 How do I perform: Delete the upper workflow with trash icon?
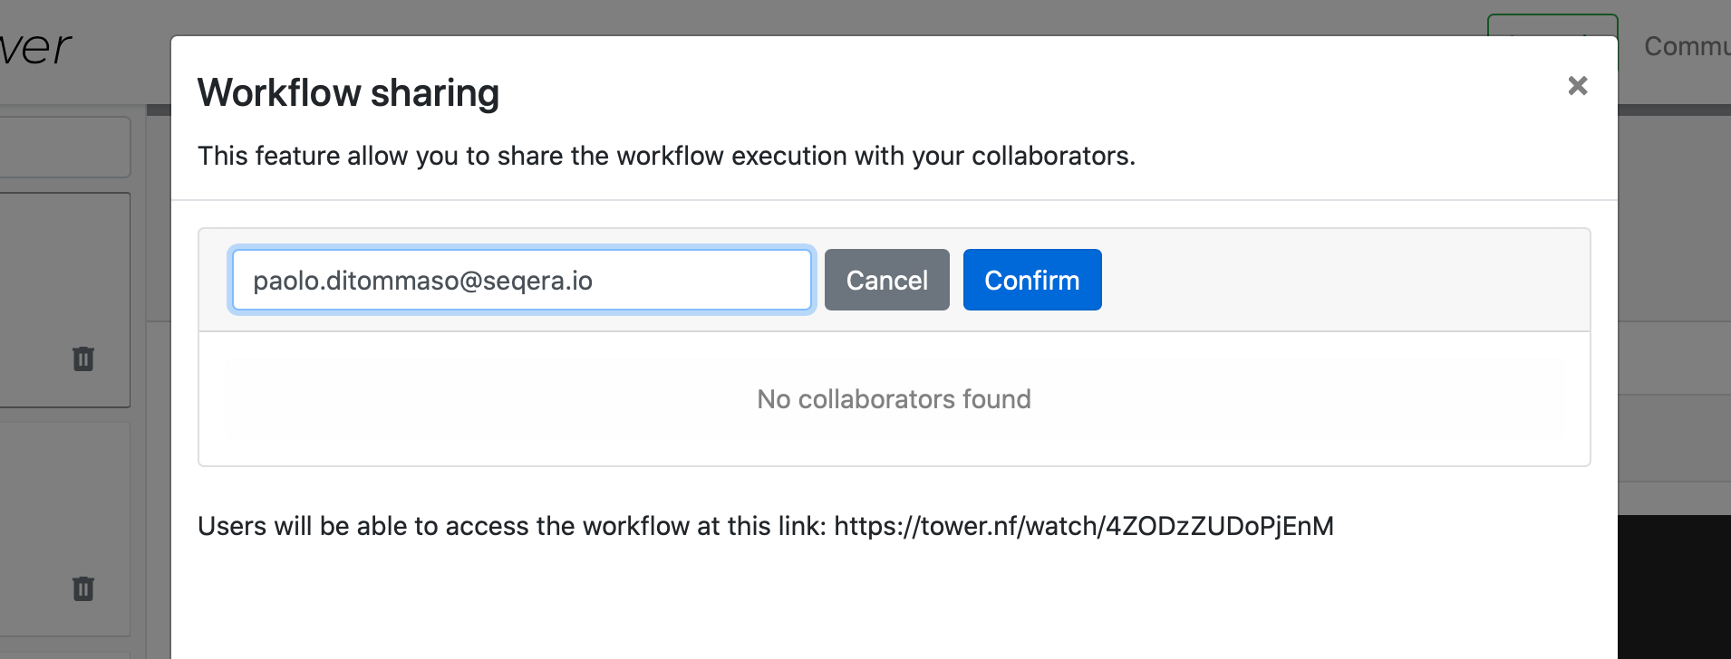(x=83, y=359)
